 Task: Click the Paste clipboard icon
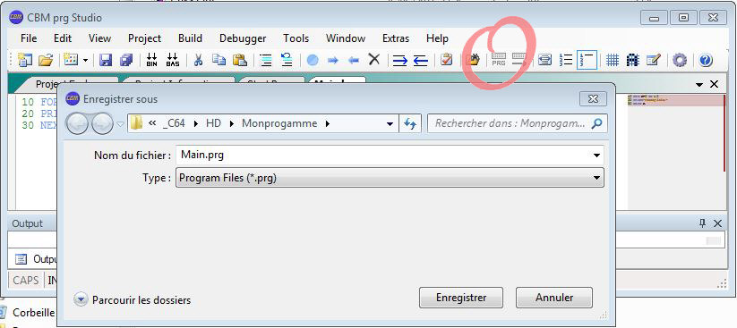240,60
